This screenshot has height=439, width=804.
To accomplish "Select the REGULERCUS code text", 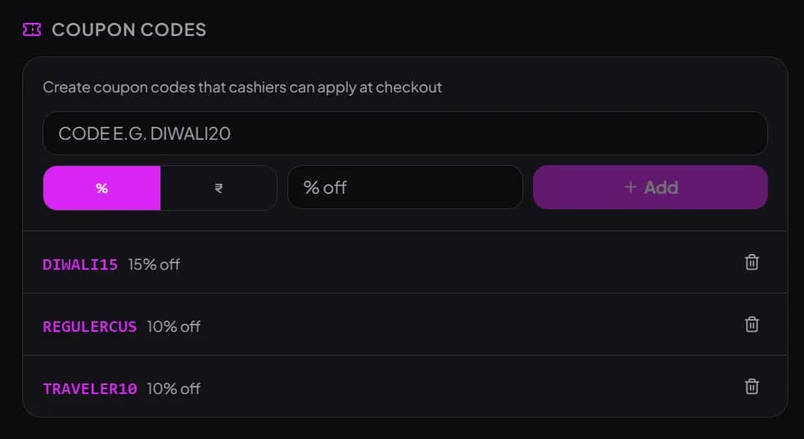I will [x=90, y=326].
